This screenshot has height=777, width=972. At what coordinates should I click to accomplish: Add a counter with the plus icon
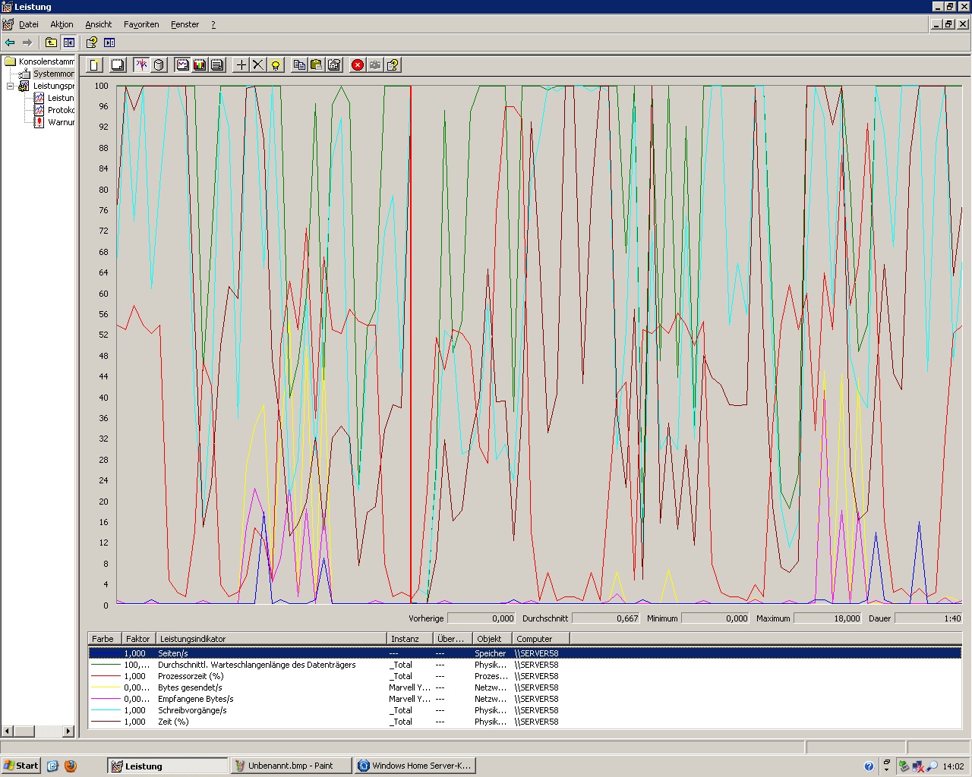[241, 64]
